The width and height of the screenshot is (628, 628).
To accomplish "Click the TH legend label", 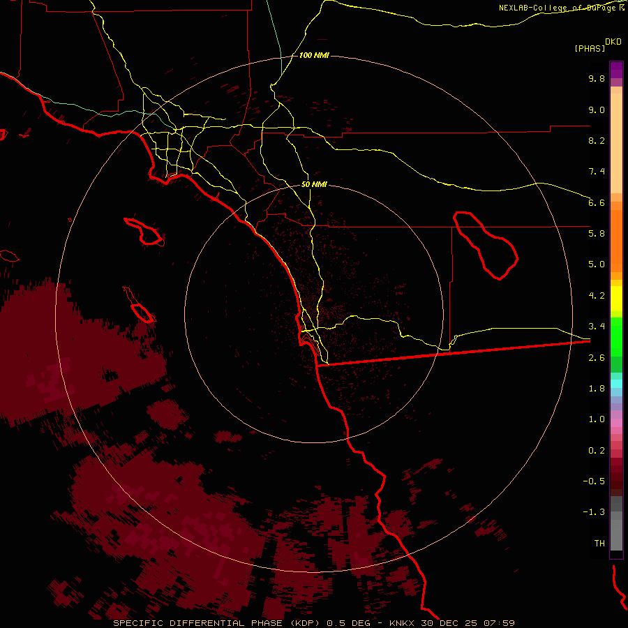I will coord(599,544).
